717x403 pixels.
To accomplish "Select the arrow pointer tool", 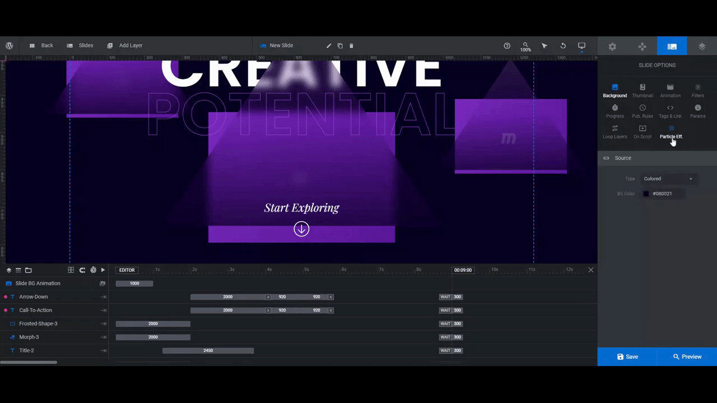I will 544,46.
